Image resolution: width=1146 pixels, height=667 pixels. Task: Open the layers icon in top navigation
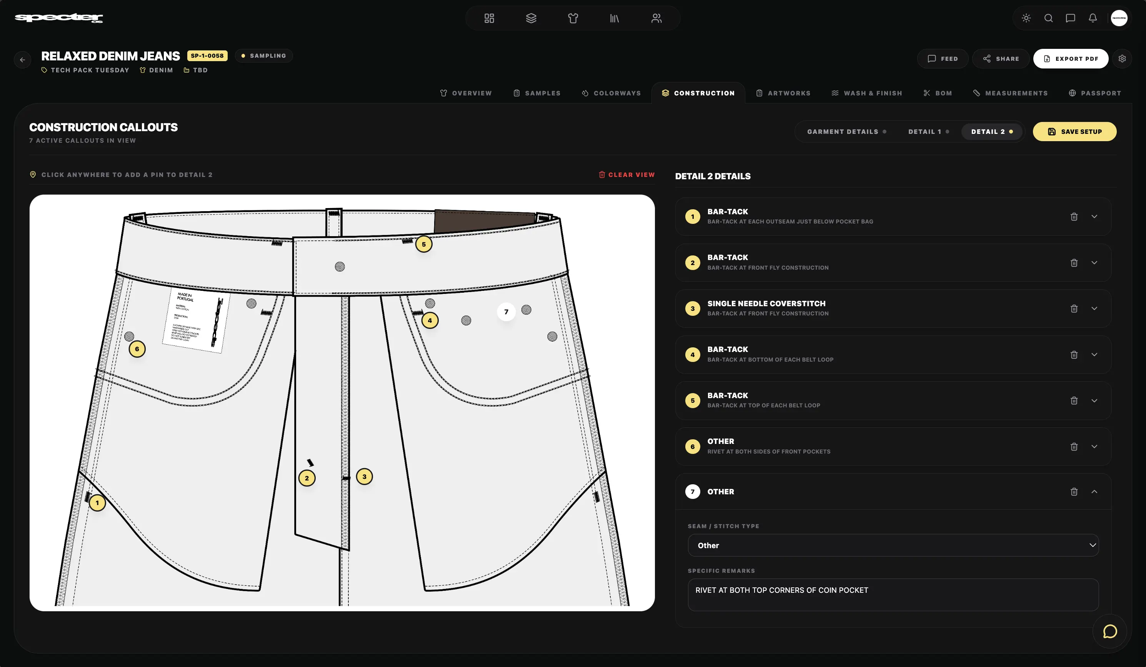click(x=531, y=18)
